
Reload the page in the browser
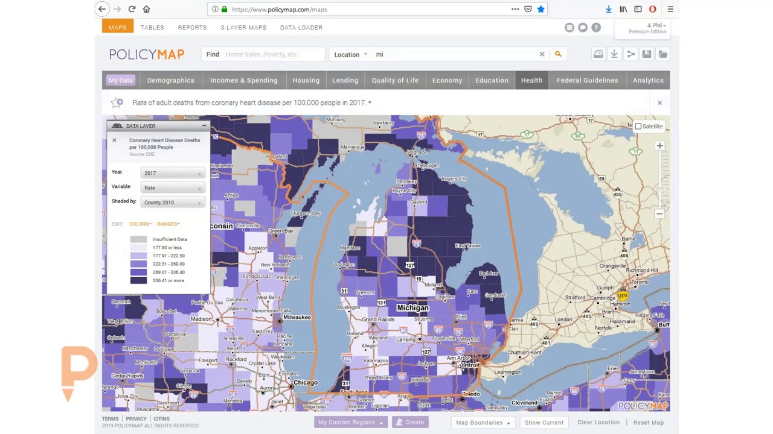coord(132,9)
